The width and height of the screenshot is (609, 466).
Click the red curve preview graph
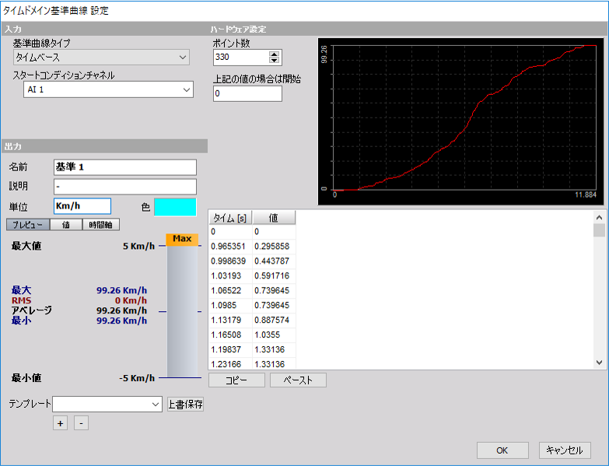[461, 121]
